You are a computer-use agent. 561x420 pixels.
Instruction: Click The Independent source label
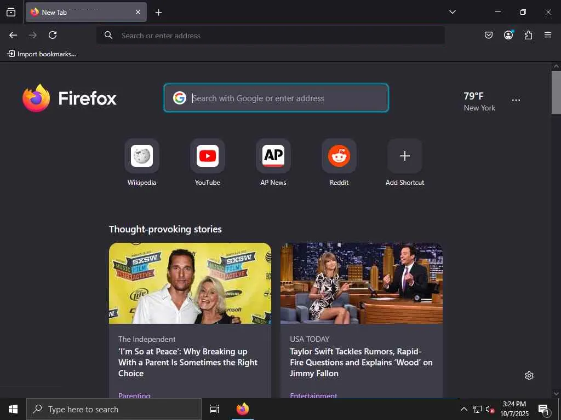(x=147, y=339)
